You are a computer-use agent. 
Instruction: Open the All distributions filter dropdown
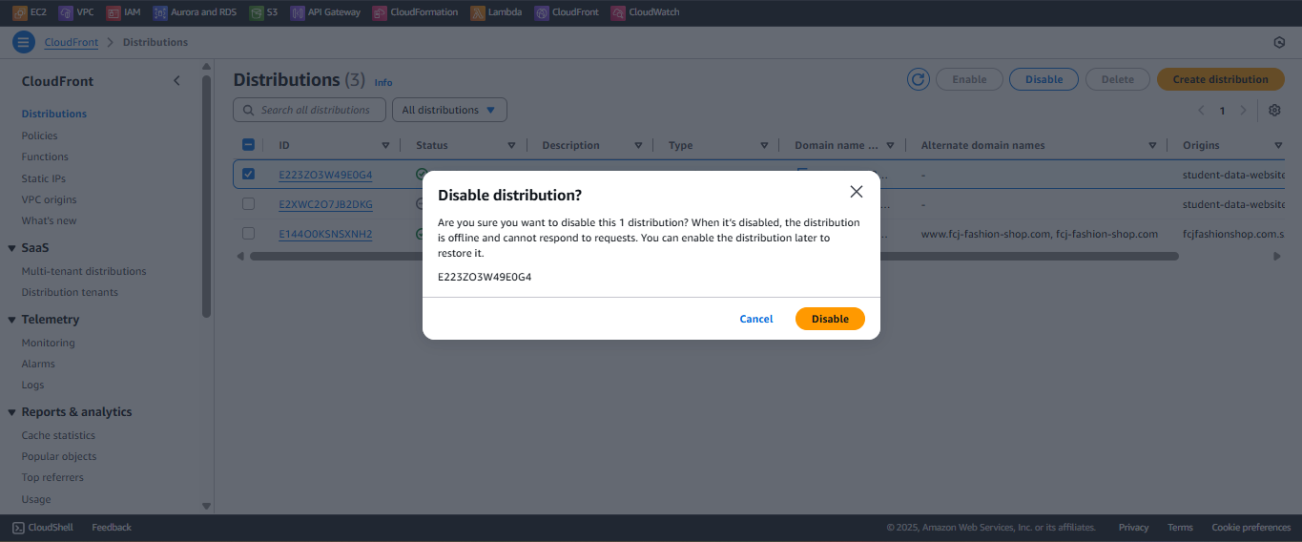tap(449, 110)
